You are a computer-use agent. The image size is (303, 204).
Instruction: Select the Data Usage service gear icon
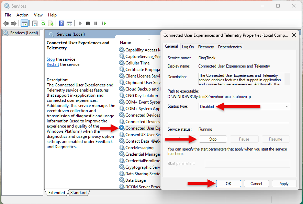click(x=122, y=180)
